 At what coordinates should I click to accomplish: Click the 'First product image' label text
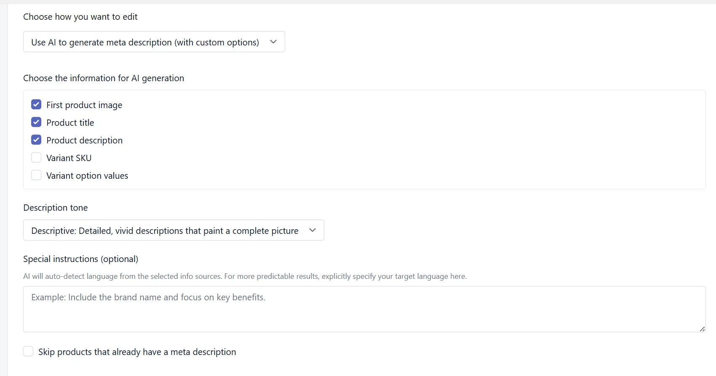[84, 105]
